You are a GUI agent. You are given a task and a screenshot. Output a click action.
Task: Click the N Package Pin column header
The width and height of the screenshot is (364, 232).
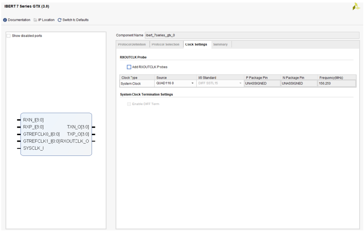(299, 78)
